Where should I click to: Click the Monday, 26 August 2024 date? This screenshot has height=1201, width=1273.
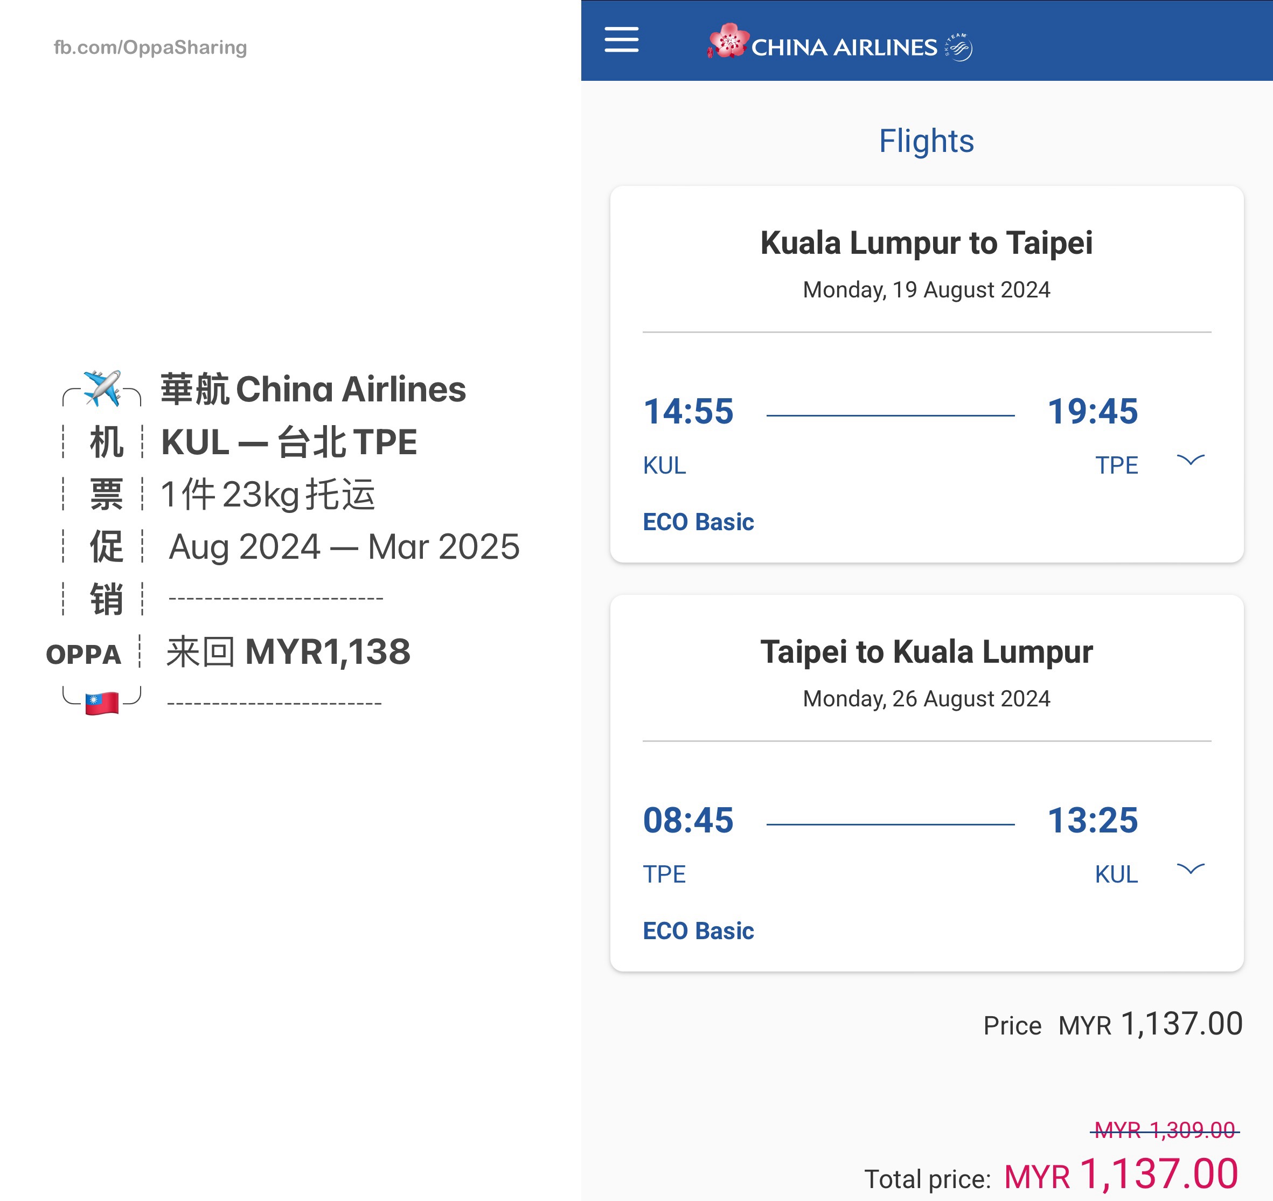(926, 698)
